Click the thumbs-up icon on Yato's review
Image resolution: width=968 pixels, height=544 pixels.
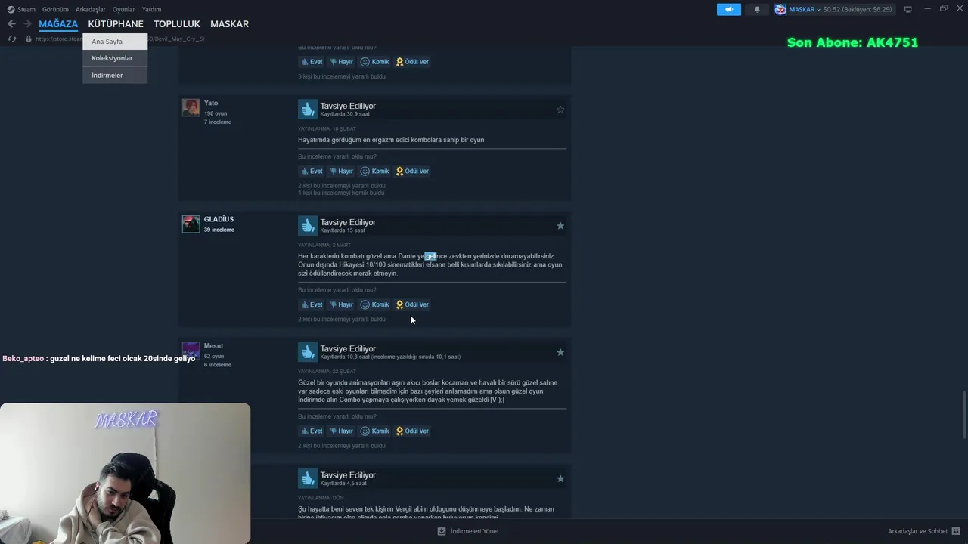[308, 110]
